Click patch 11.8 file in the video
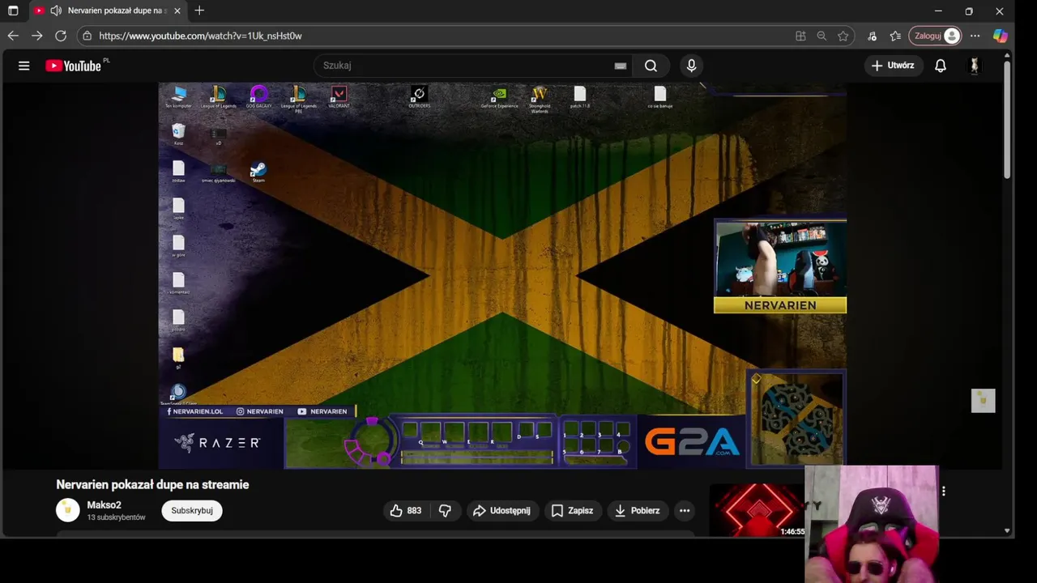The image size is (1037, 583). [x=579, y=97]
